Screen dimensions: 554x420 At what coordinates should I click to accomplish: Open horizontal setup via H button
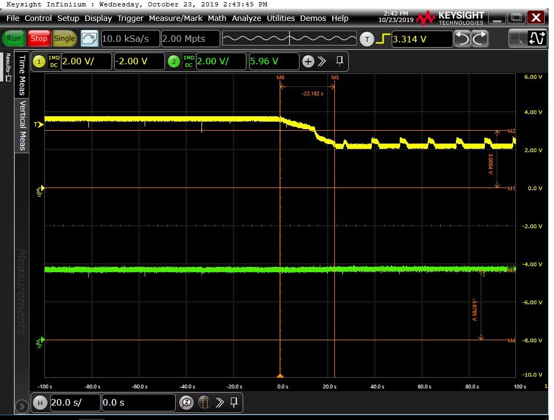(x=40, y=403)
